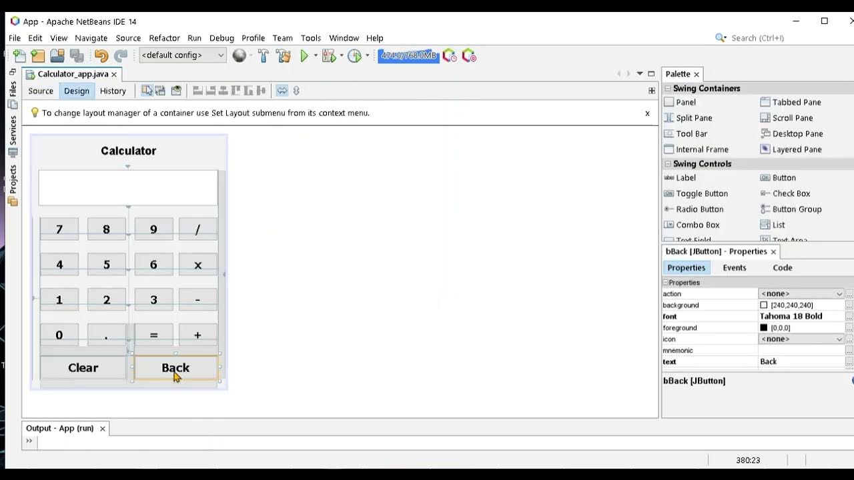
Task: Click the globe browser icon in toolbar
Action: (x=240, y=56)
